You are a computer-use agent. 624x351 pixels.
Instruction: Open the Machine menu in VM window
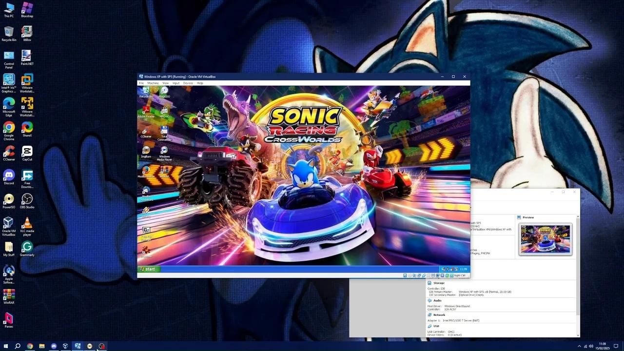click(153, 83)
